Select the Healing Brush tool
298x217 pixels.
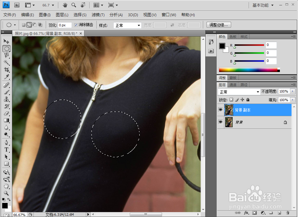(6, 85)
